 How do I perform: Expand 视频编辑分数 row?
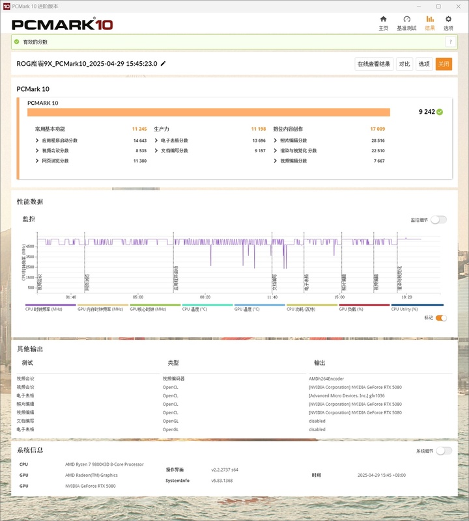coord(276,161)
